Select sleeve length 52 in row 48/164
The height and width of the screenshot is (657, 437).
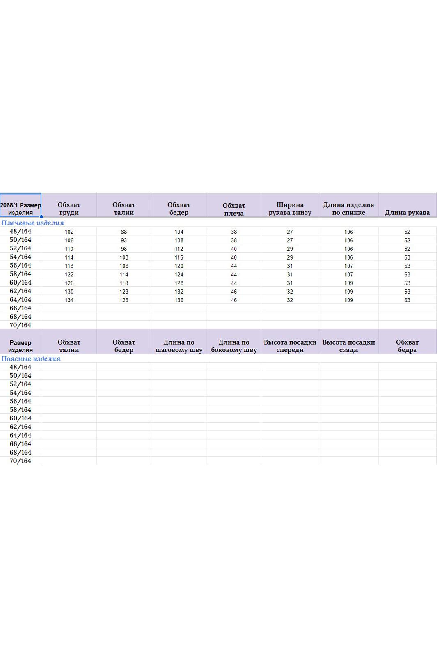tap(407, 232)
